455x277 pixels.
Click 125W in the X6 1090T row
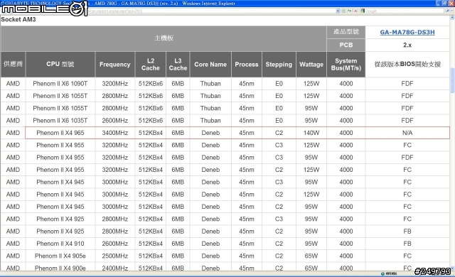click(311, 84)
